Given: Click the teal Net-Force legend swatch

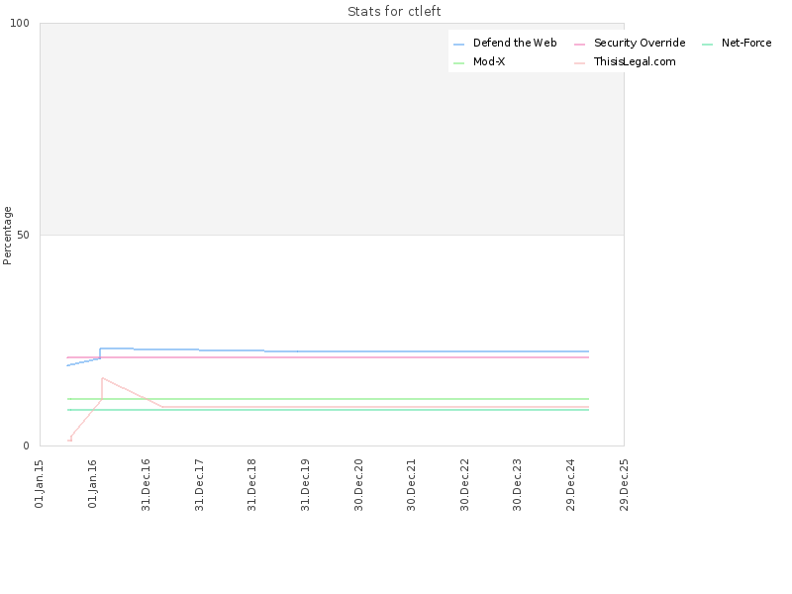Looking at the screenshot, I should pos(707,45).
